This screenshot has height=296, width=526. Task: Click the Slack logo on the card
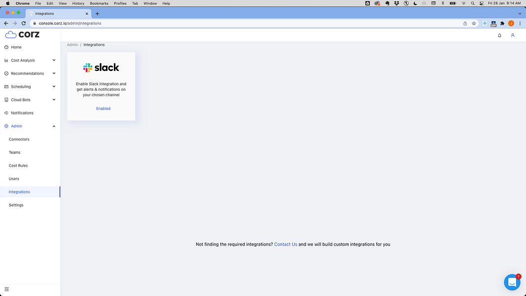101,68
